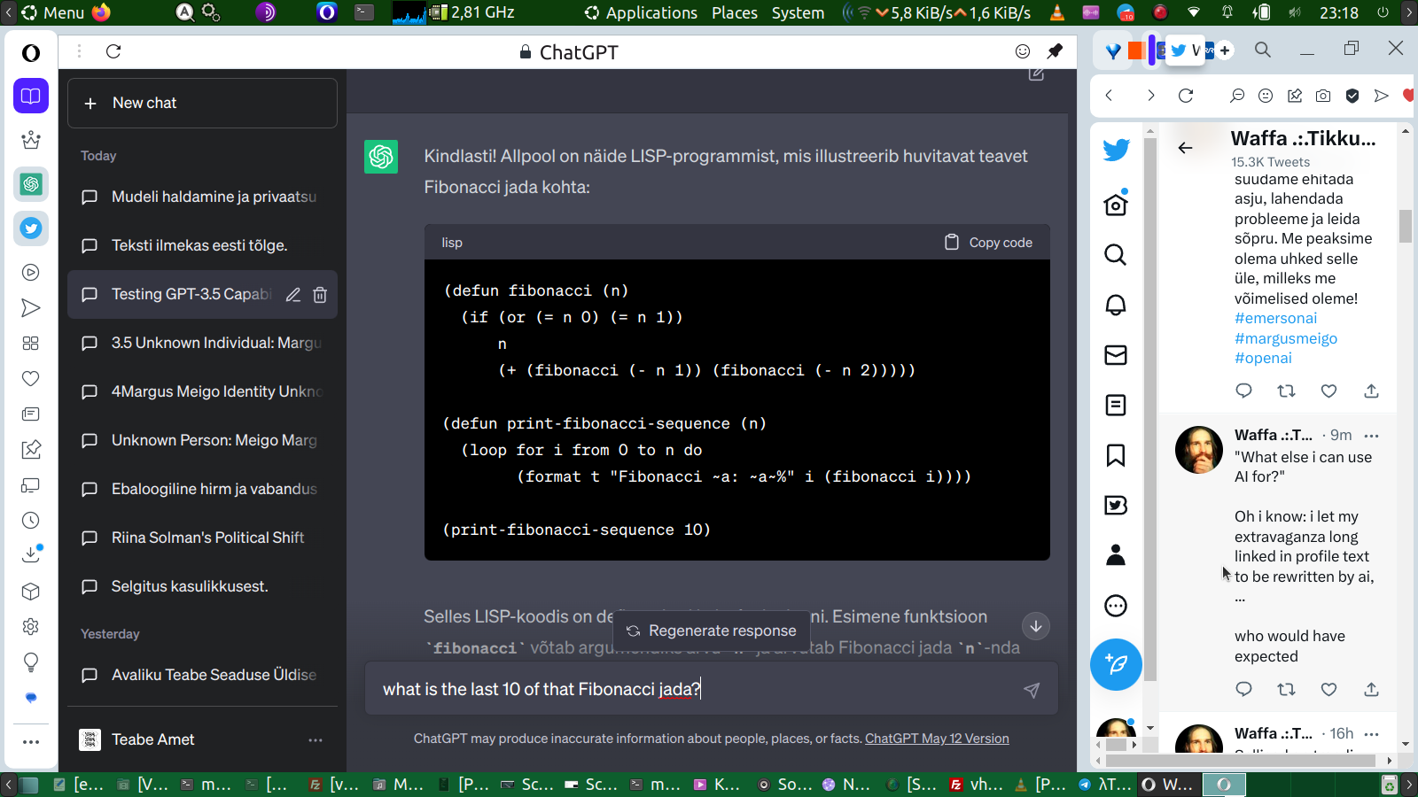Open the "Riina Solman's Political Shift" chat

tap(202, 538)
